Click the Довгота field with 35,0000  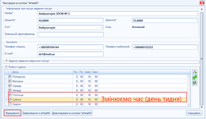tap(165, 21)
